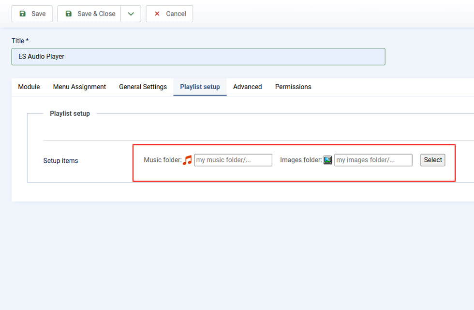Click the Setup items label
The height and width of the screenshot is (310, 474).
[x=60, y=161]
